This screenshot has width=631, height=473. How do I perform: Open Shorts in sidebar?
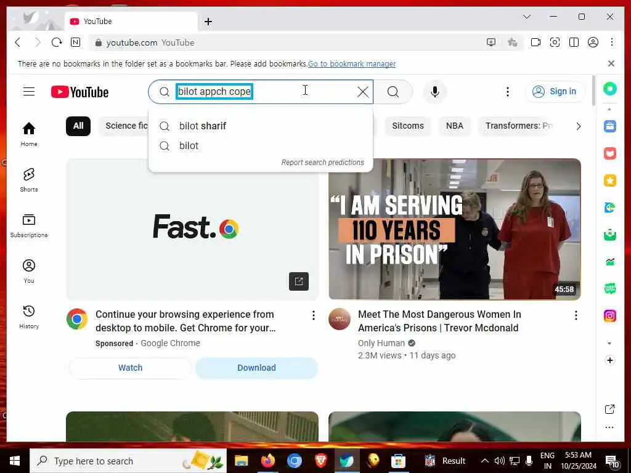pos(28,180)
